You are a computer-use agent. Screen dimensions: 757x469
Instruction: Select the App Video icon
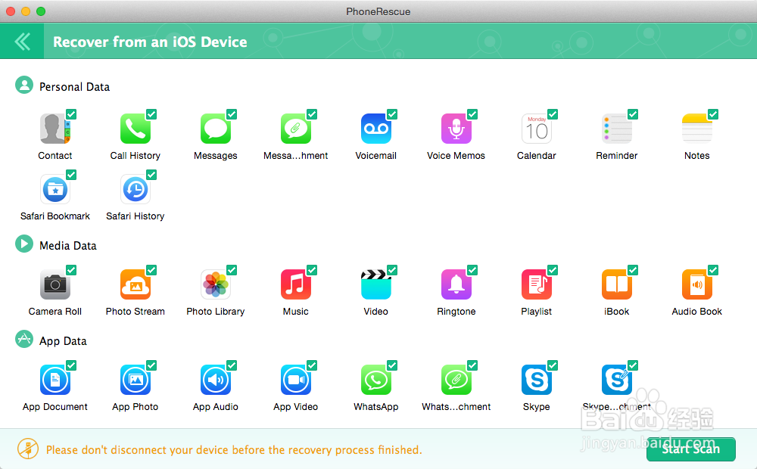[295, 380]
